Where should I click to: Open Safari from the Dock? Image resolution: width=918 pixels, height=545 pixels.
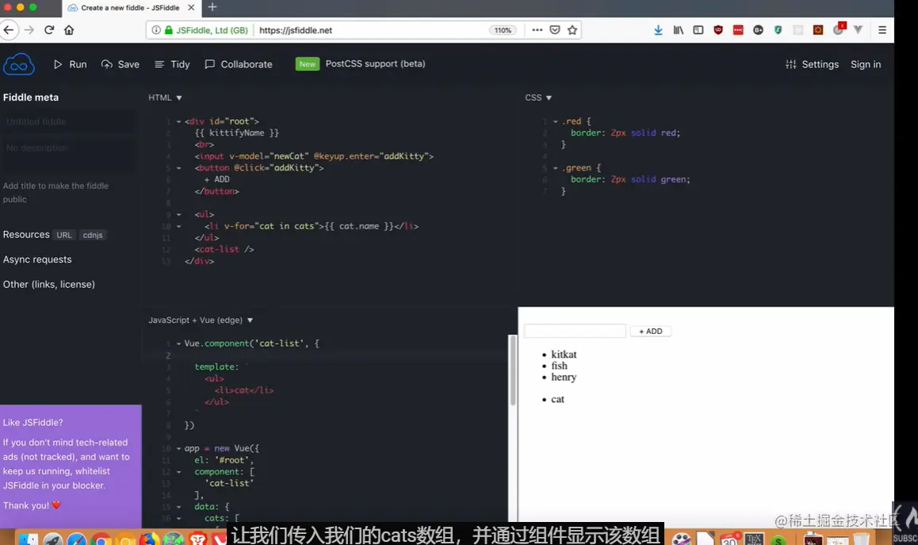pyautogui.click(x=77, y=539)
